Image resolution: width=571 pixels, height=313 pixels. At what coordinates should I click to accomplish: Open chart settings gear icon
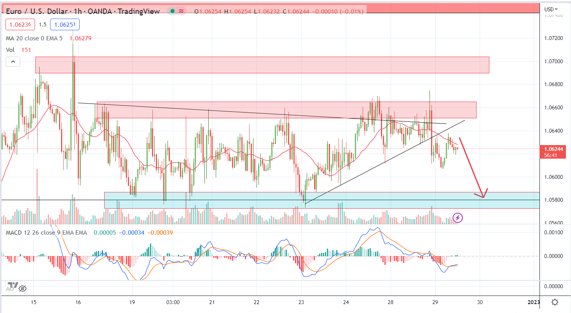[x=555, y=302]
